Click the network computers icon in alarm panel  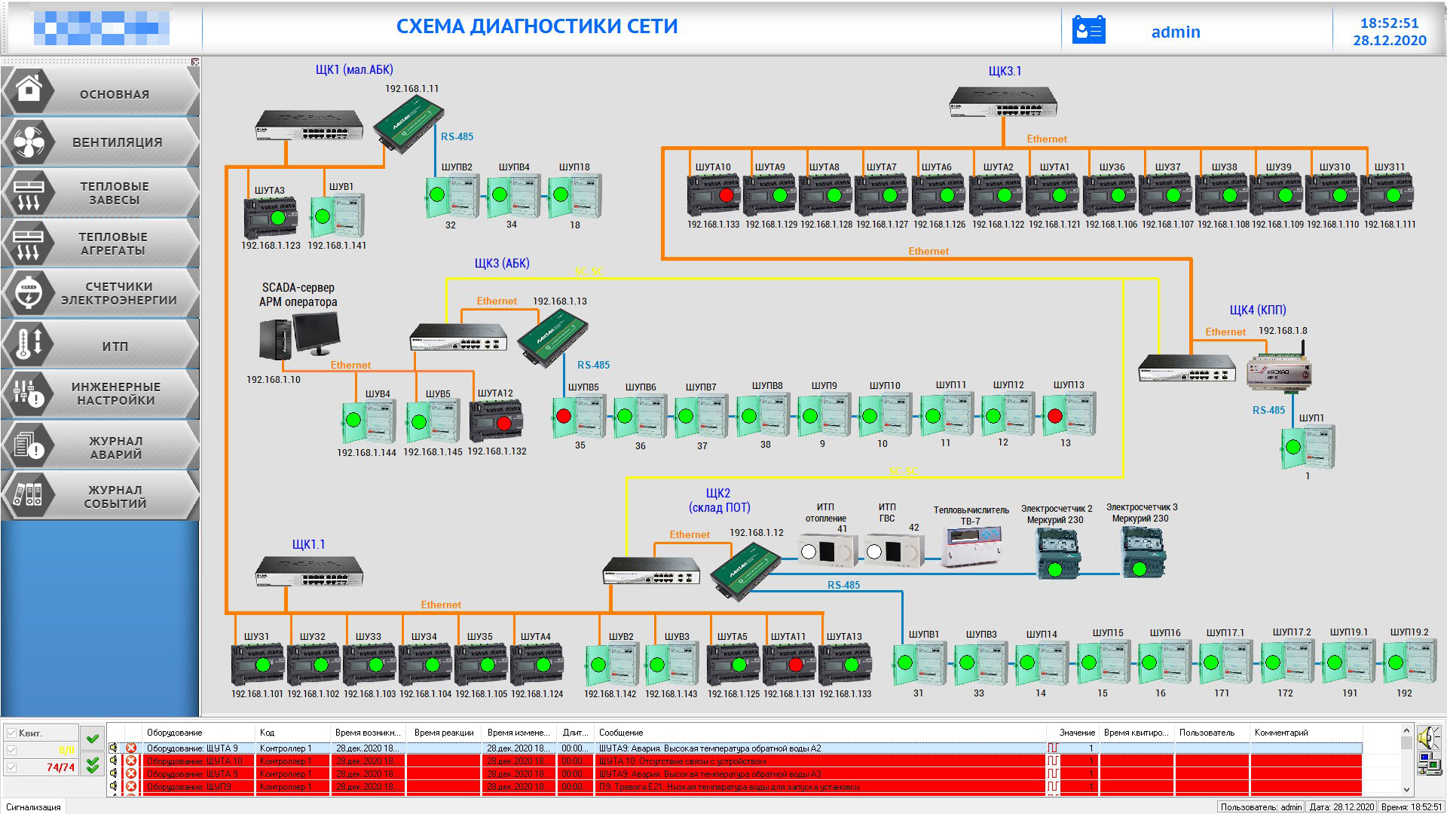1427,764
